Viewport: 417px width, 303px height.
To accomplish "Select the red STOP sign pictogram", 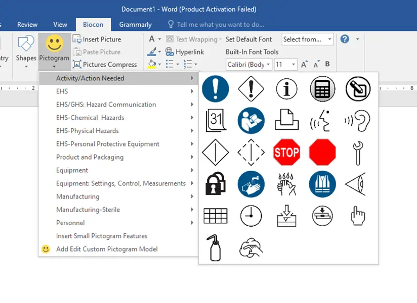I will pyautogui.click(x=286, y=152).
